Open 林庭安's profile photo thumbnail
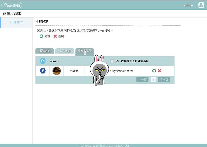 (x=57, y=71)
